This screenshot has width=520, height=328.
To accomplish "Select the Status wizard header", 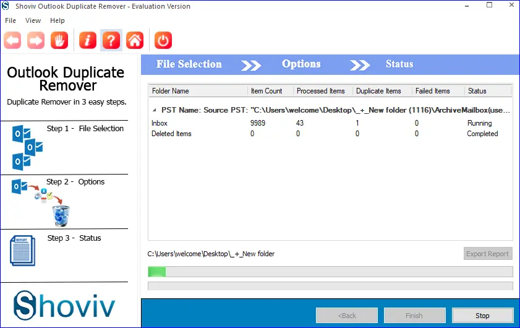I will point(399,64).
